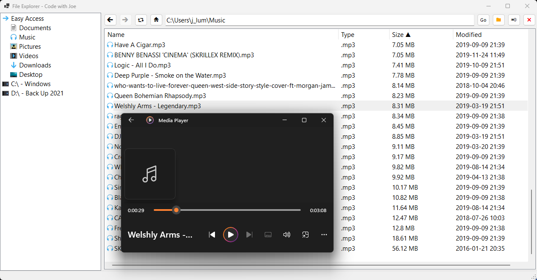Click the refresh icon in the toolbar
The height and width of the screenshot is (280, 537).
point(141,20)
